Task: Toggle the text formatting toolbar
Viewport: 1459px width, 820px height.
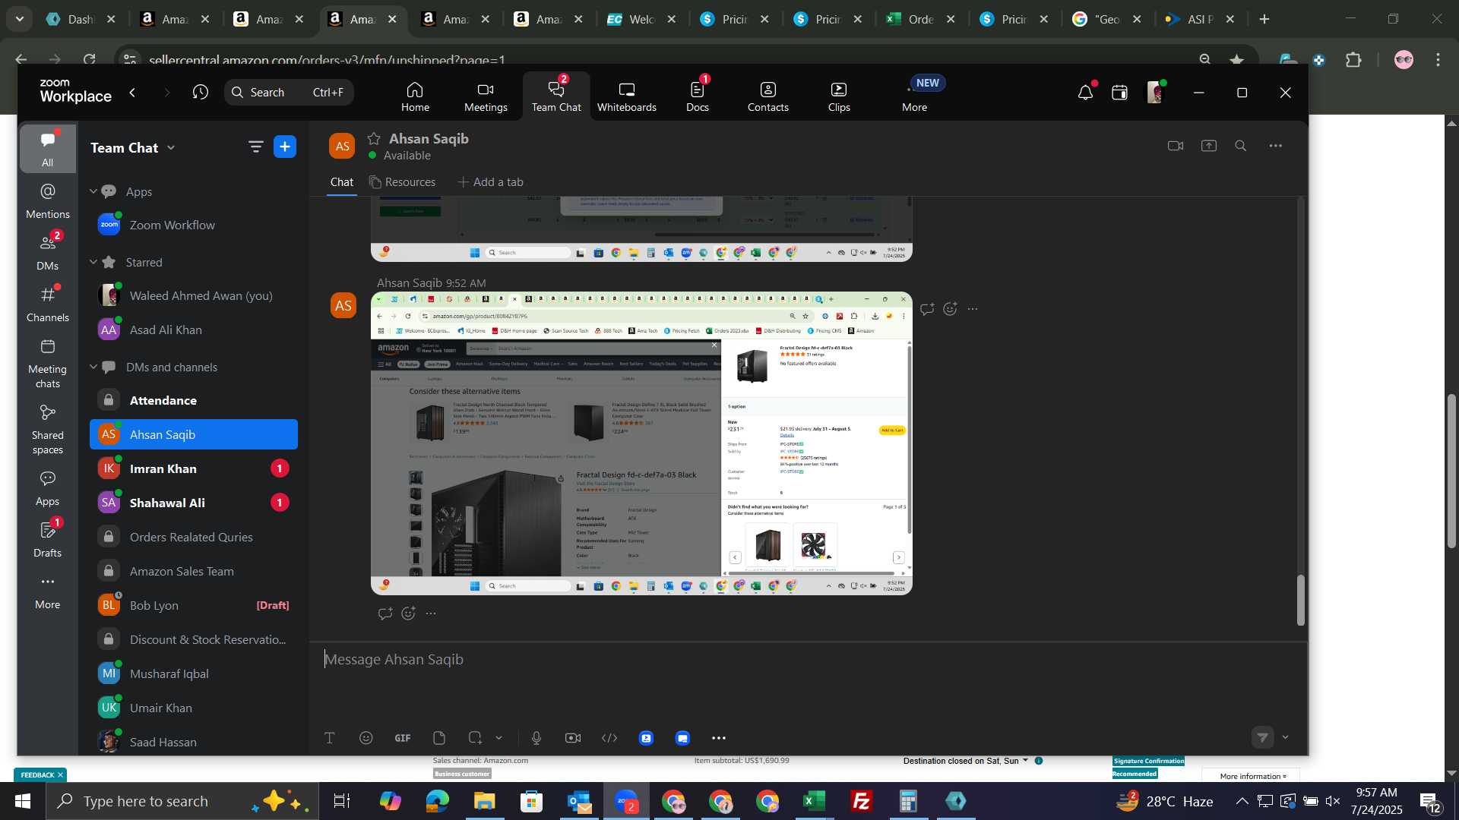Action: tap(329, 738)
